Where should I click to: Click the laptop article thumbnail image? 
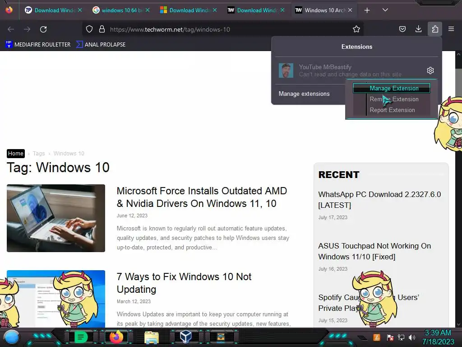tap(56, 218)
